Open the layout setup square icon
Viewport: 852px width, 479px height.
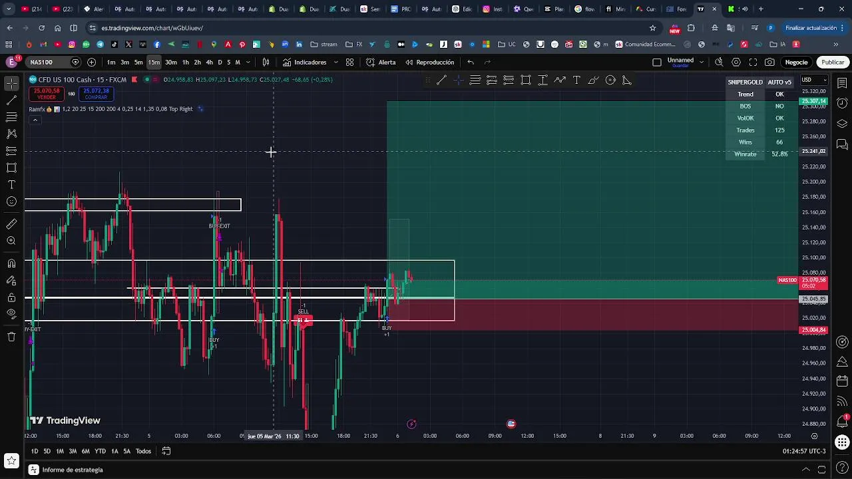[657, 62]
